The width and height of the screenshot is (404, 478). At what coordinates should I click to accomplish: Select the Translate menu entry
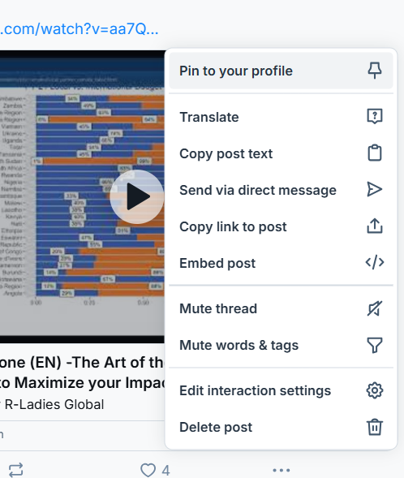coord(281,117)
